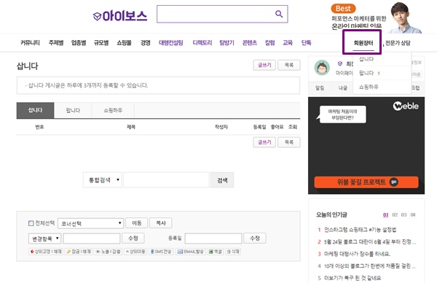Open the 알림 tab in profile box

[x=320, y=88]
